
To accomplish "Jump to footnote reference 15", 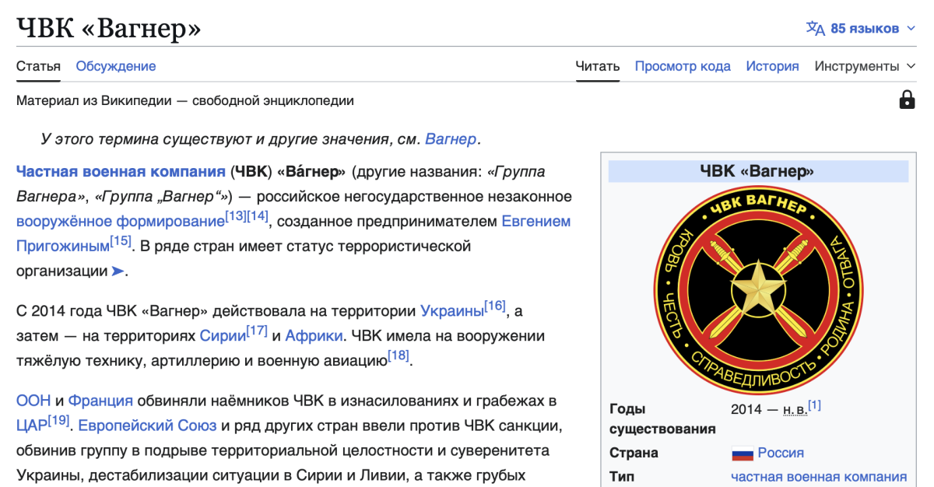I will [121, 240].
